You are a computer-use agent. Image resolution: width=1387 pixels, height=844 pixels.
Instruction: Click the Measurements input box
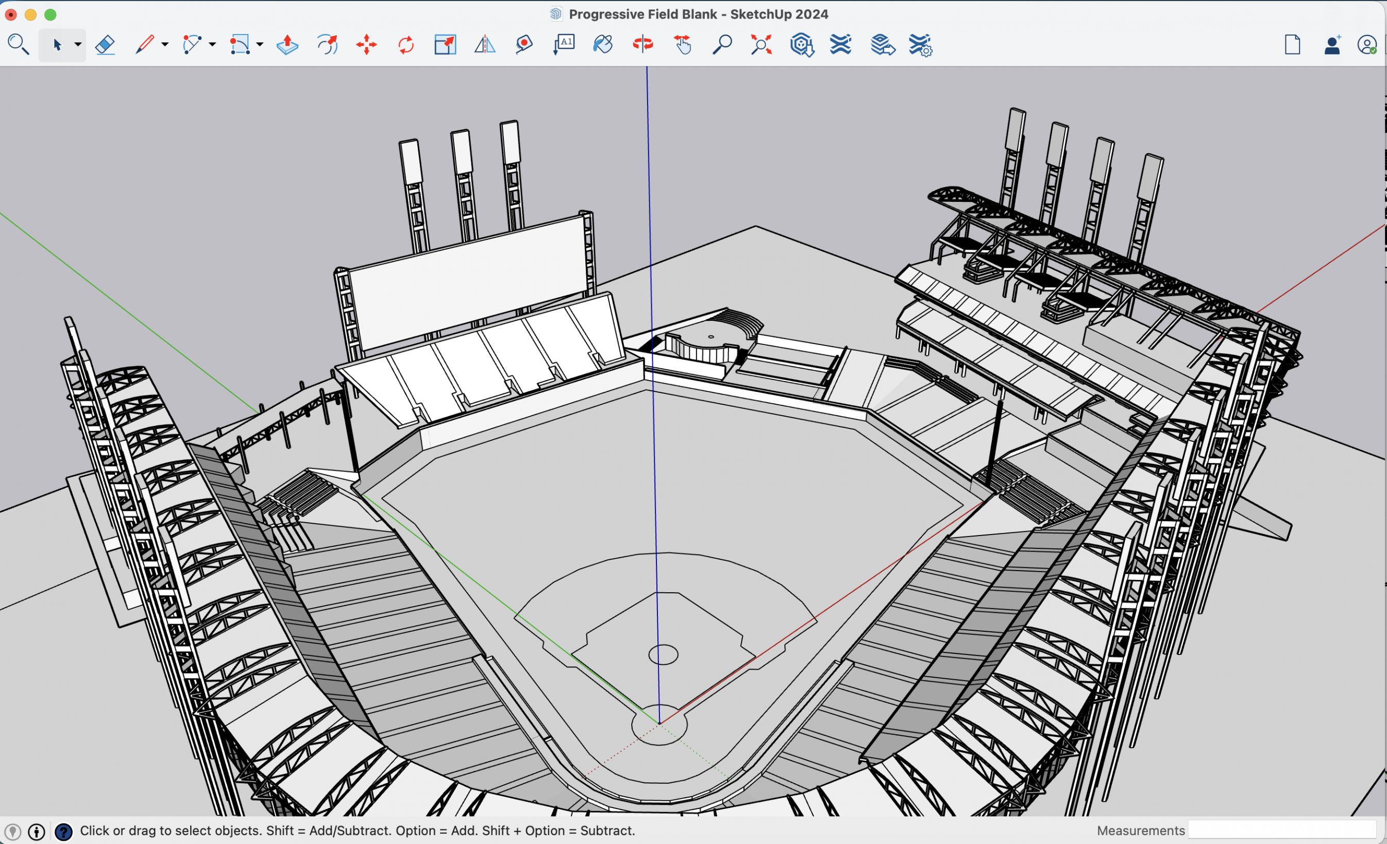pyautogui.click(x=1281, y=830)
